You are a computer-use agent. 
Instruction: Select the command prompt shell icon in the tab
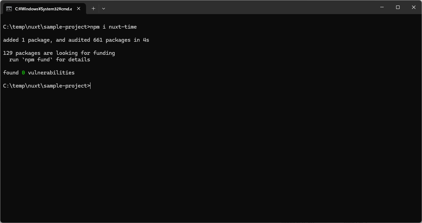click(9, 8)
